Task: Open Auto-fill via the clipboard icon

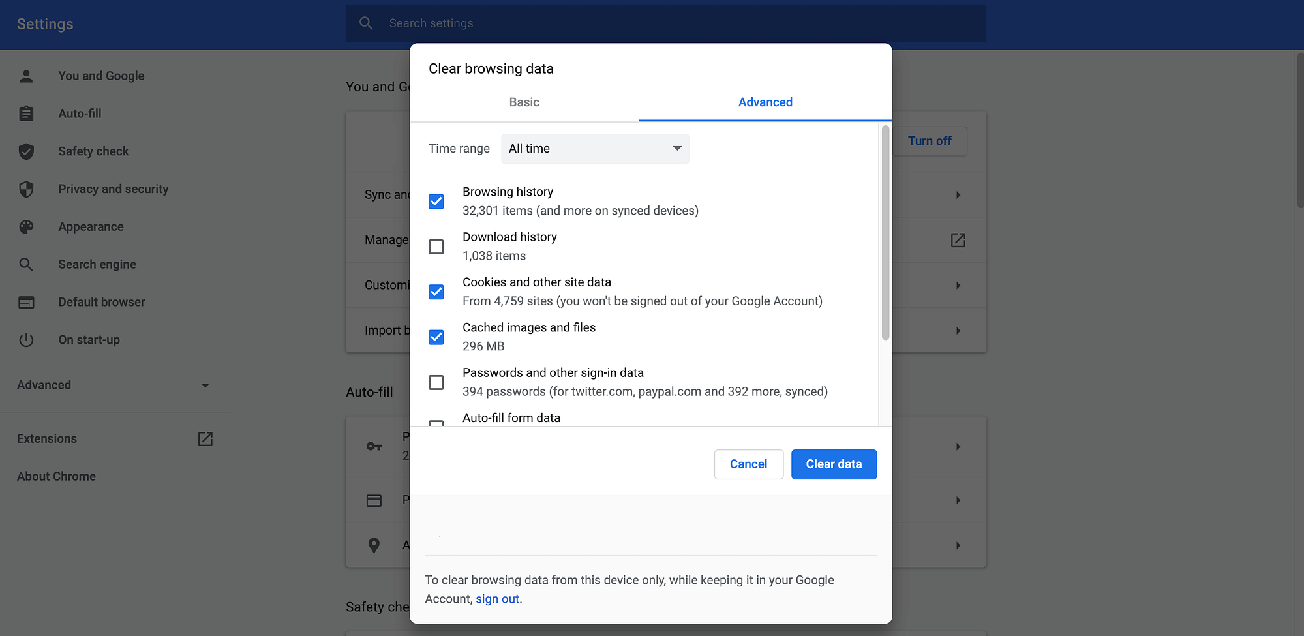Action: [x=26, y=114]
